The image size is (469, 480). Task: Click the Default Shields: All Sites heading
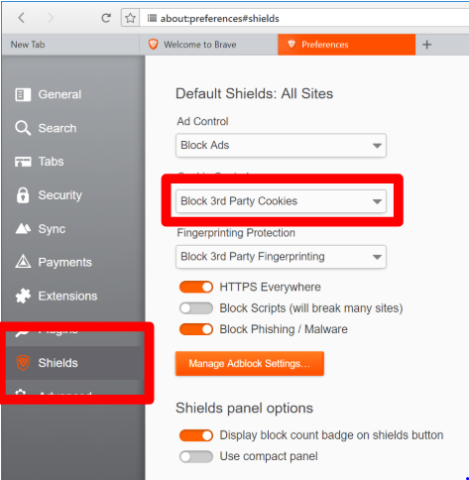click(254, 93)
